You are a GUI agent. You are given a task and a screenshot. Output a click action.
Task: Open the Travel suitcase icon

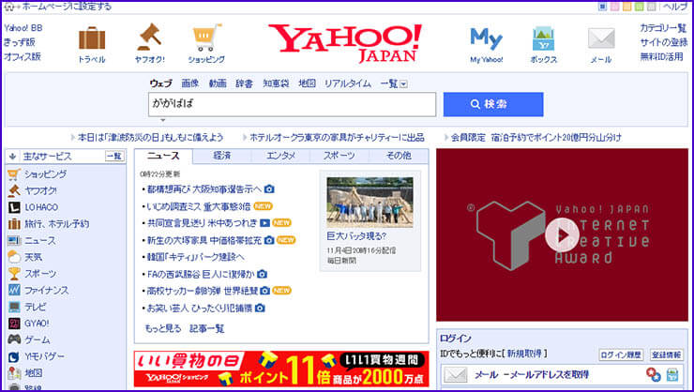coord(92,38)
